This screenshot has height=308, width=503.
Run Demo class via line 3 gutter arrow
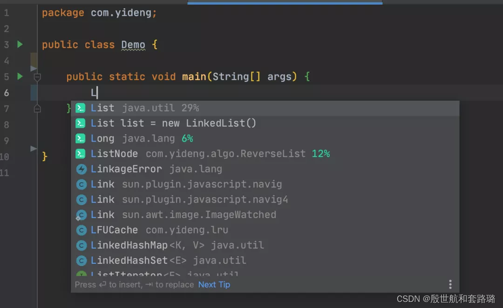click(x=20, y=44)
